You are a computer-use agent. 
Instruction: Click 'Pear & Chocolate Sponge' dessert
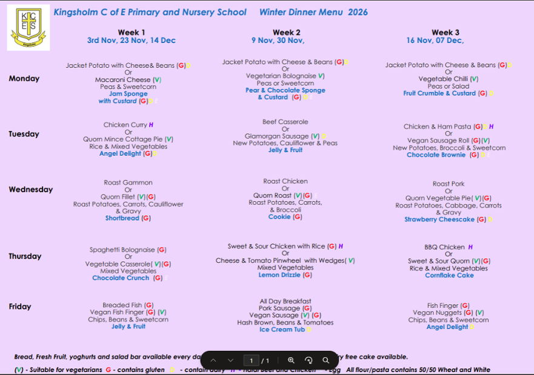(x=285, y=90)
